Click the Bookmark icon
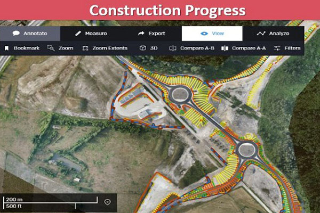This screenshot has width=320, height=213. 7,48
